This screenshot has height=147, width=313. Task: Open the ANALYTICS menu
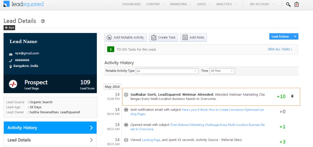pyautogui.click(x=226, y=4)
